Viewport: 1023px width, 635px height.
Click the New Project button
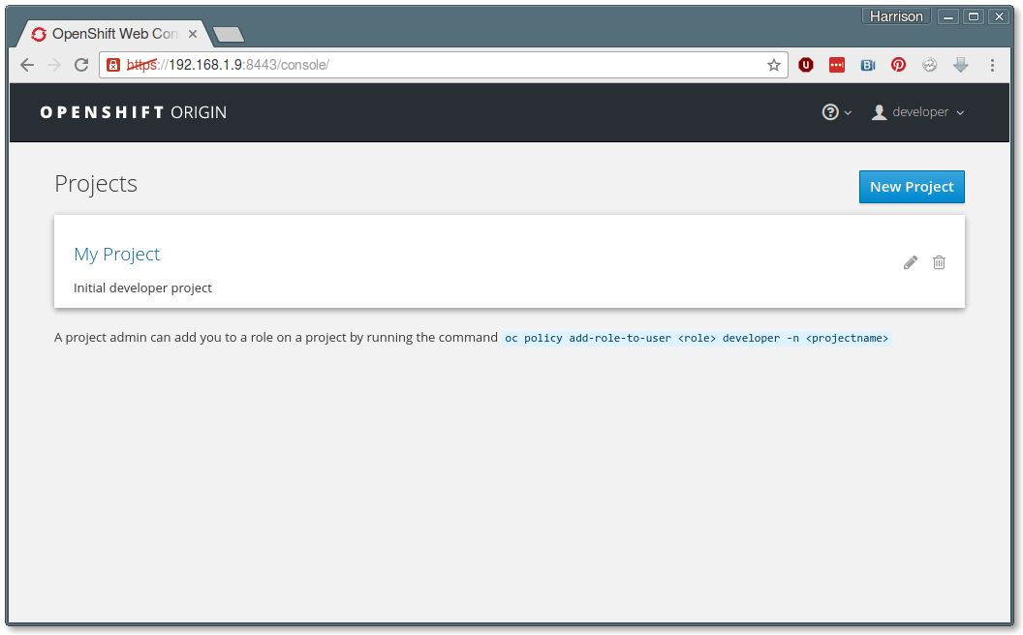coord(912,187)
